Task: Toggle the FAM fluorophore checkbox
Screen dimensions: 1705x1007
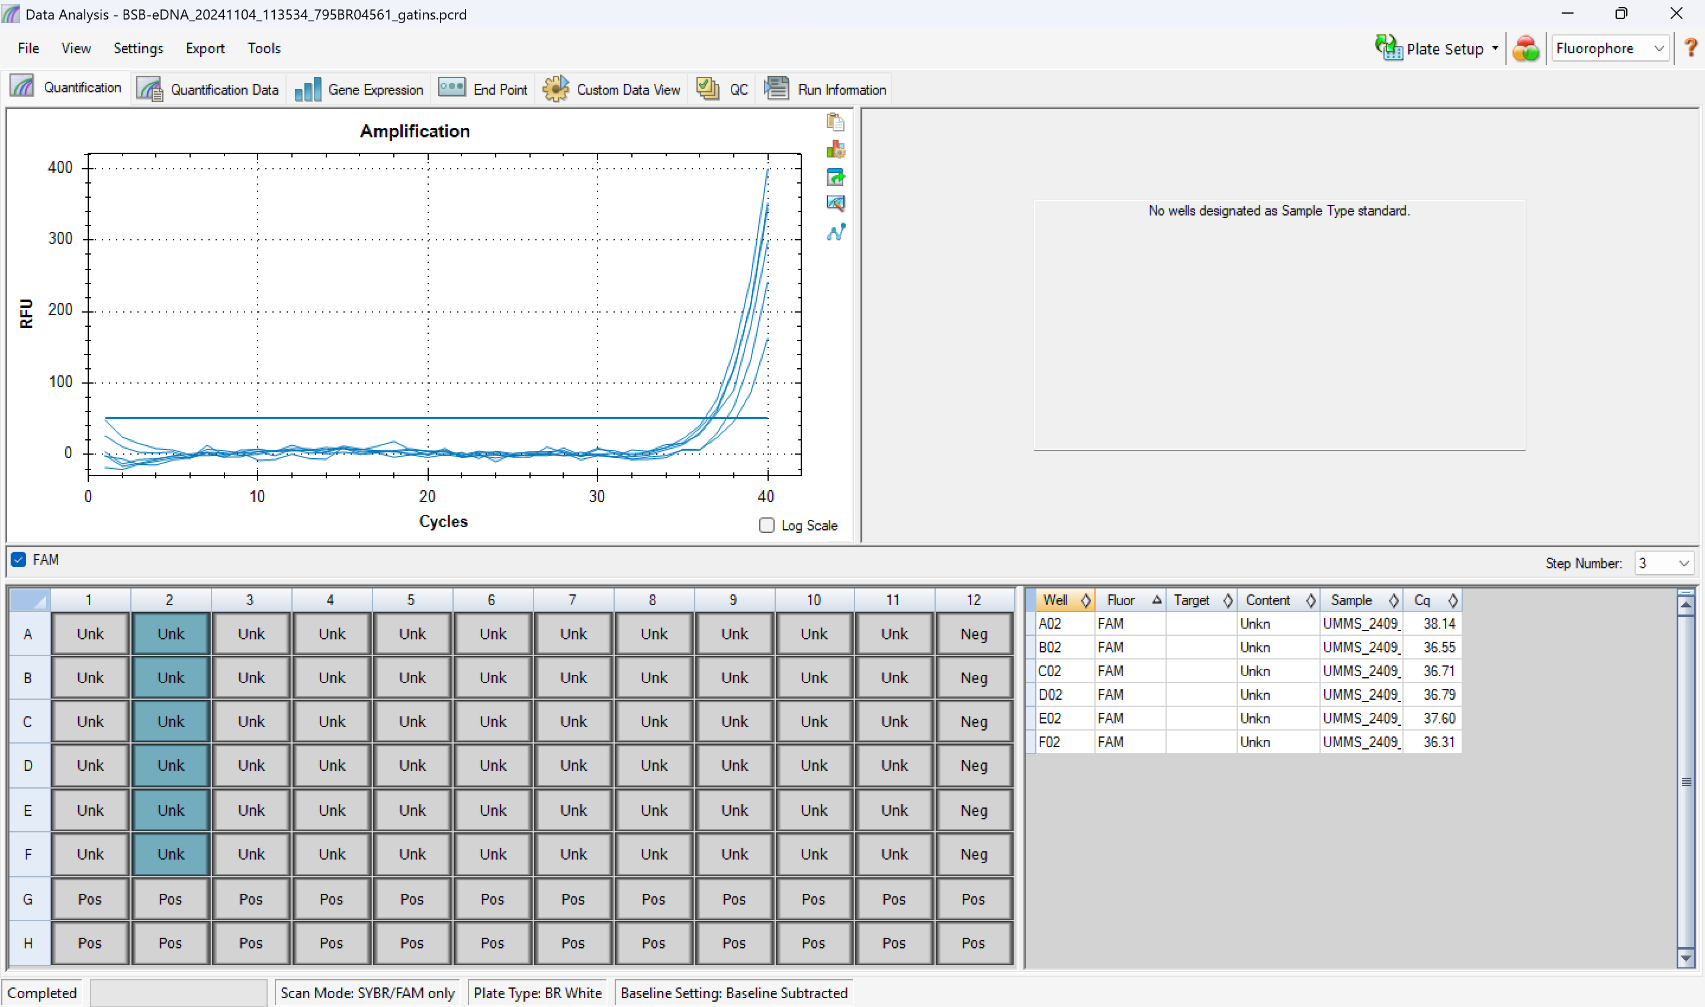Action: coord(18,560)
